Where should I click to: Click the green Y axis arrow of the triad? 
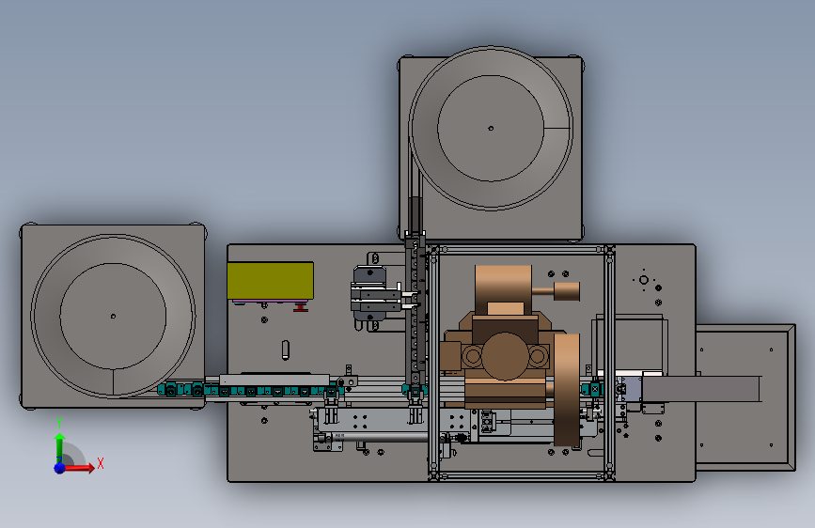(59, 447)
